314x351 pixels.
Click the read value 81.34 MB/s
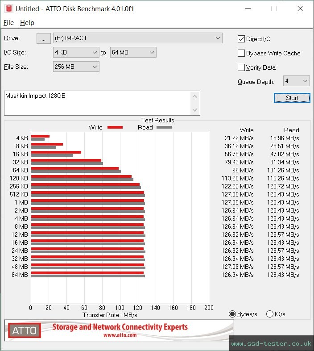pos(285,162)
